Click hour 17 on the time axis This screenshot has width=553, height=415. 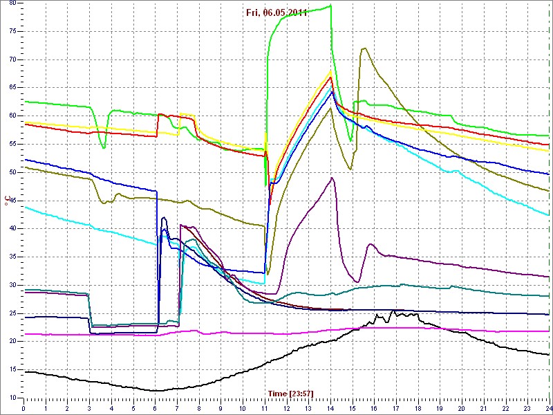[396, 407]
